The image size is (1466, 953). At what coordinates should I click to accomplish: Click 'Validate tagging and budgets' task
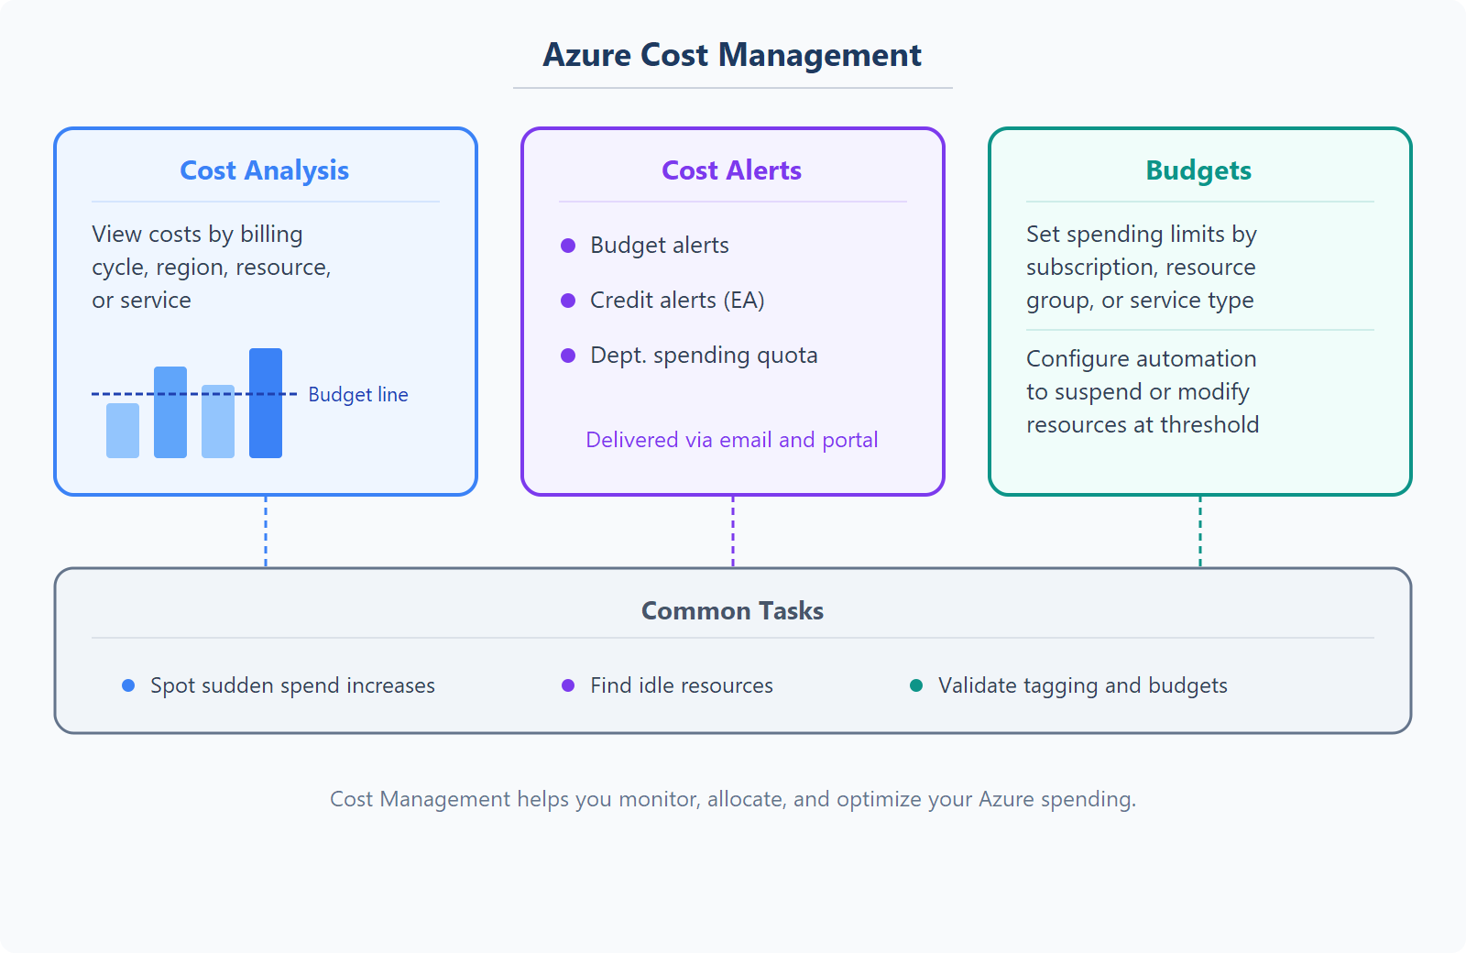[1083, 685]
